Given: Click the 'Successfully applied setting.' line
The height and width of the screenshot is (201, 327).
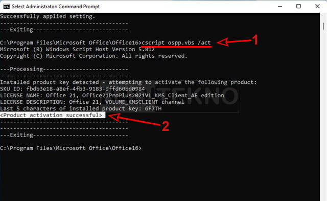Looking at the screenshot, I should coord(48,16).
